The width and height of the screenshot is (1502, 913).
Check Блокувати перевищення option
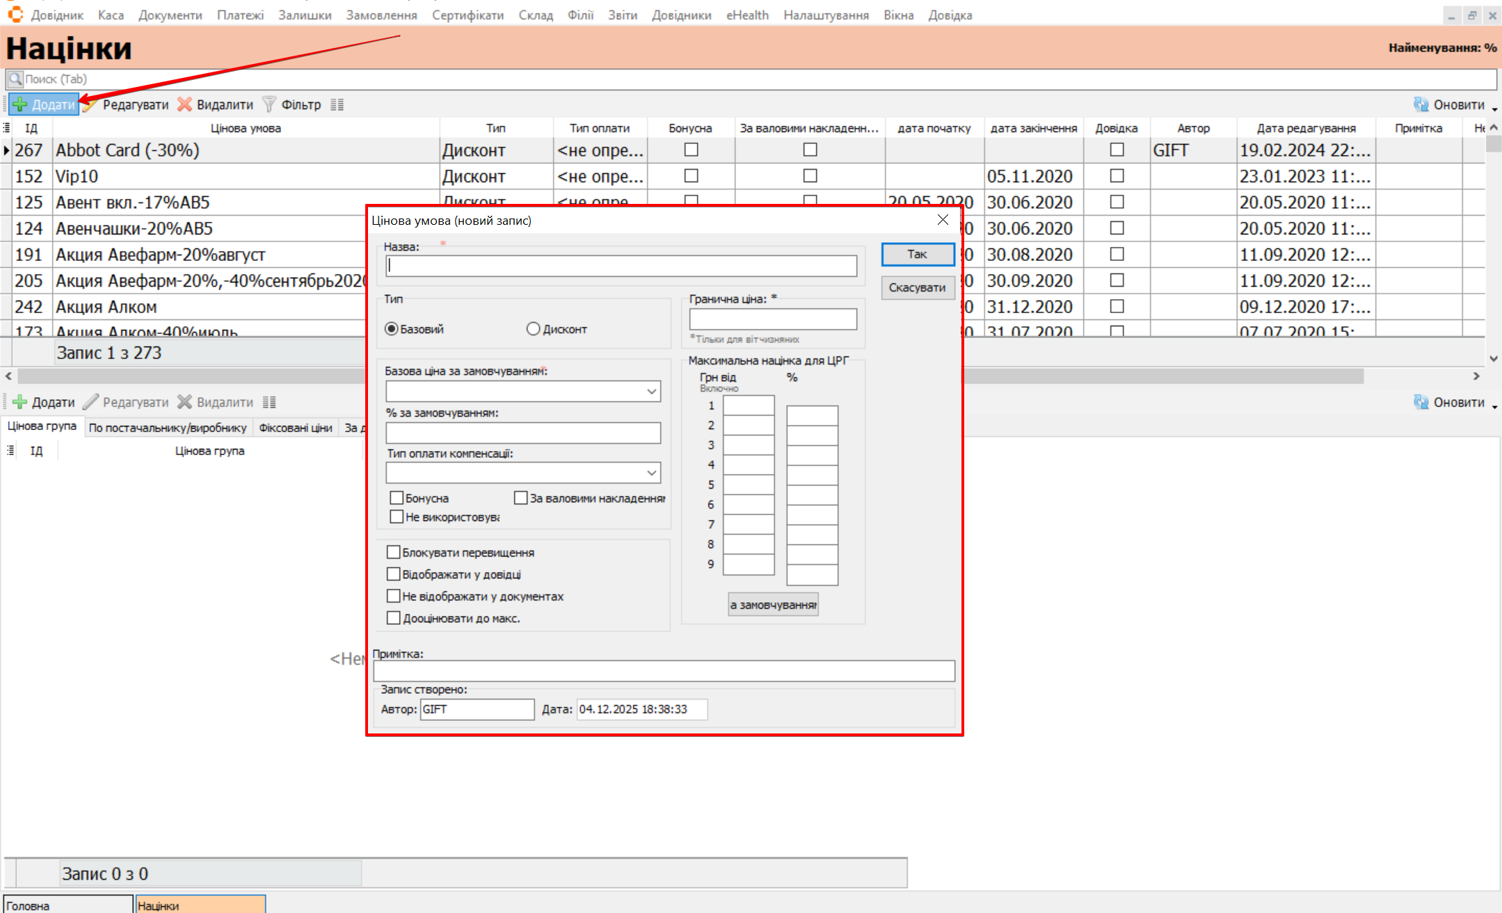coord(394,553)
